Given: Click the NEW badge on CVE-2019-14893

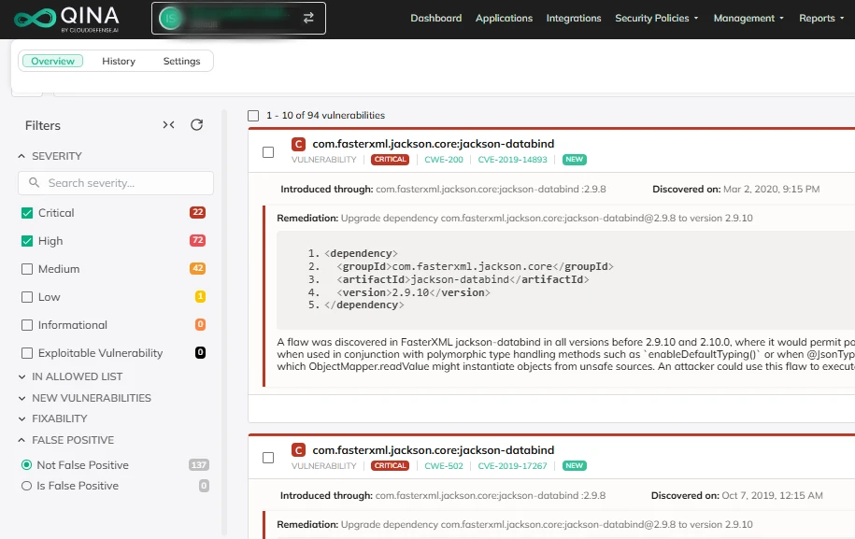Looking at the screenshot, I should (574, 160).
